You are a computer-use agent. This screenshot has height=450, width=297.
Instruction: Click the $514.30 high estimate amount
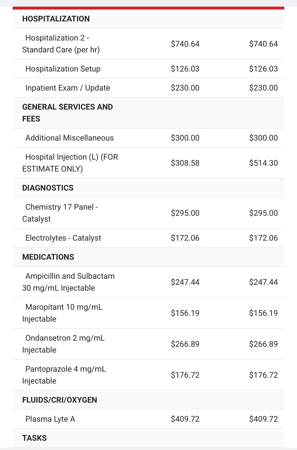coord(263,163)
